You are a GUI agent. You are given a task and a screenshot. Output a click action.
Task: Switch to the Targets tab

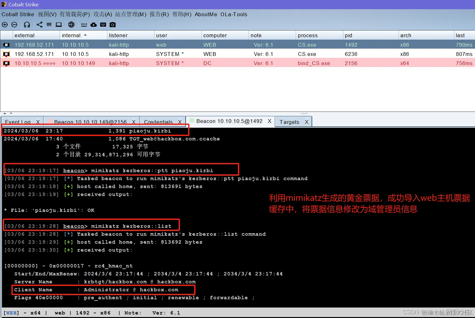(289, 122)
